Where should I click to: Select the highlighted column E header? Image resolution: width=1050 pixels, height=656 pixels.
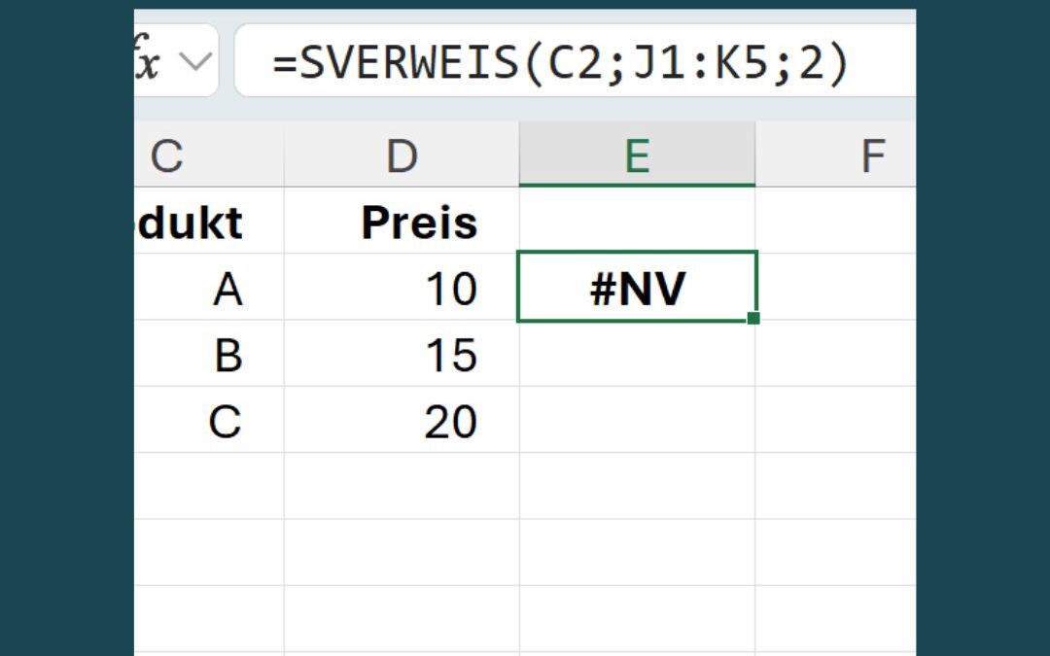[x=638, y=155]
